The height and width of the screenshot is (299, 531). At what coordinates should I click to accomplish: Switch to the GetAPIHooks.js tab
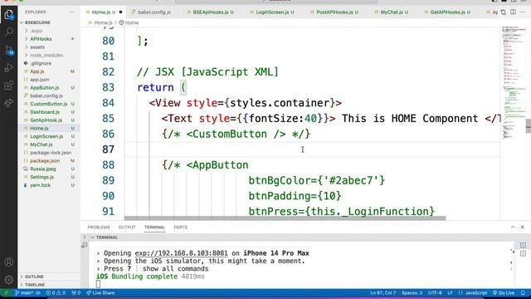[450, 12]
